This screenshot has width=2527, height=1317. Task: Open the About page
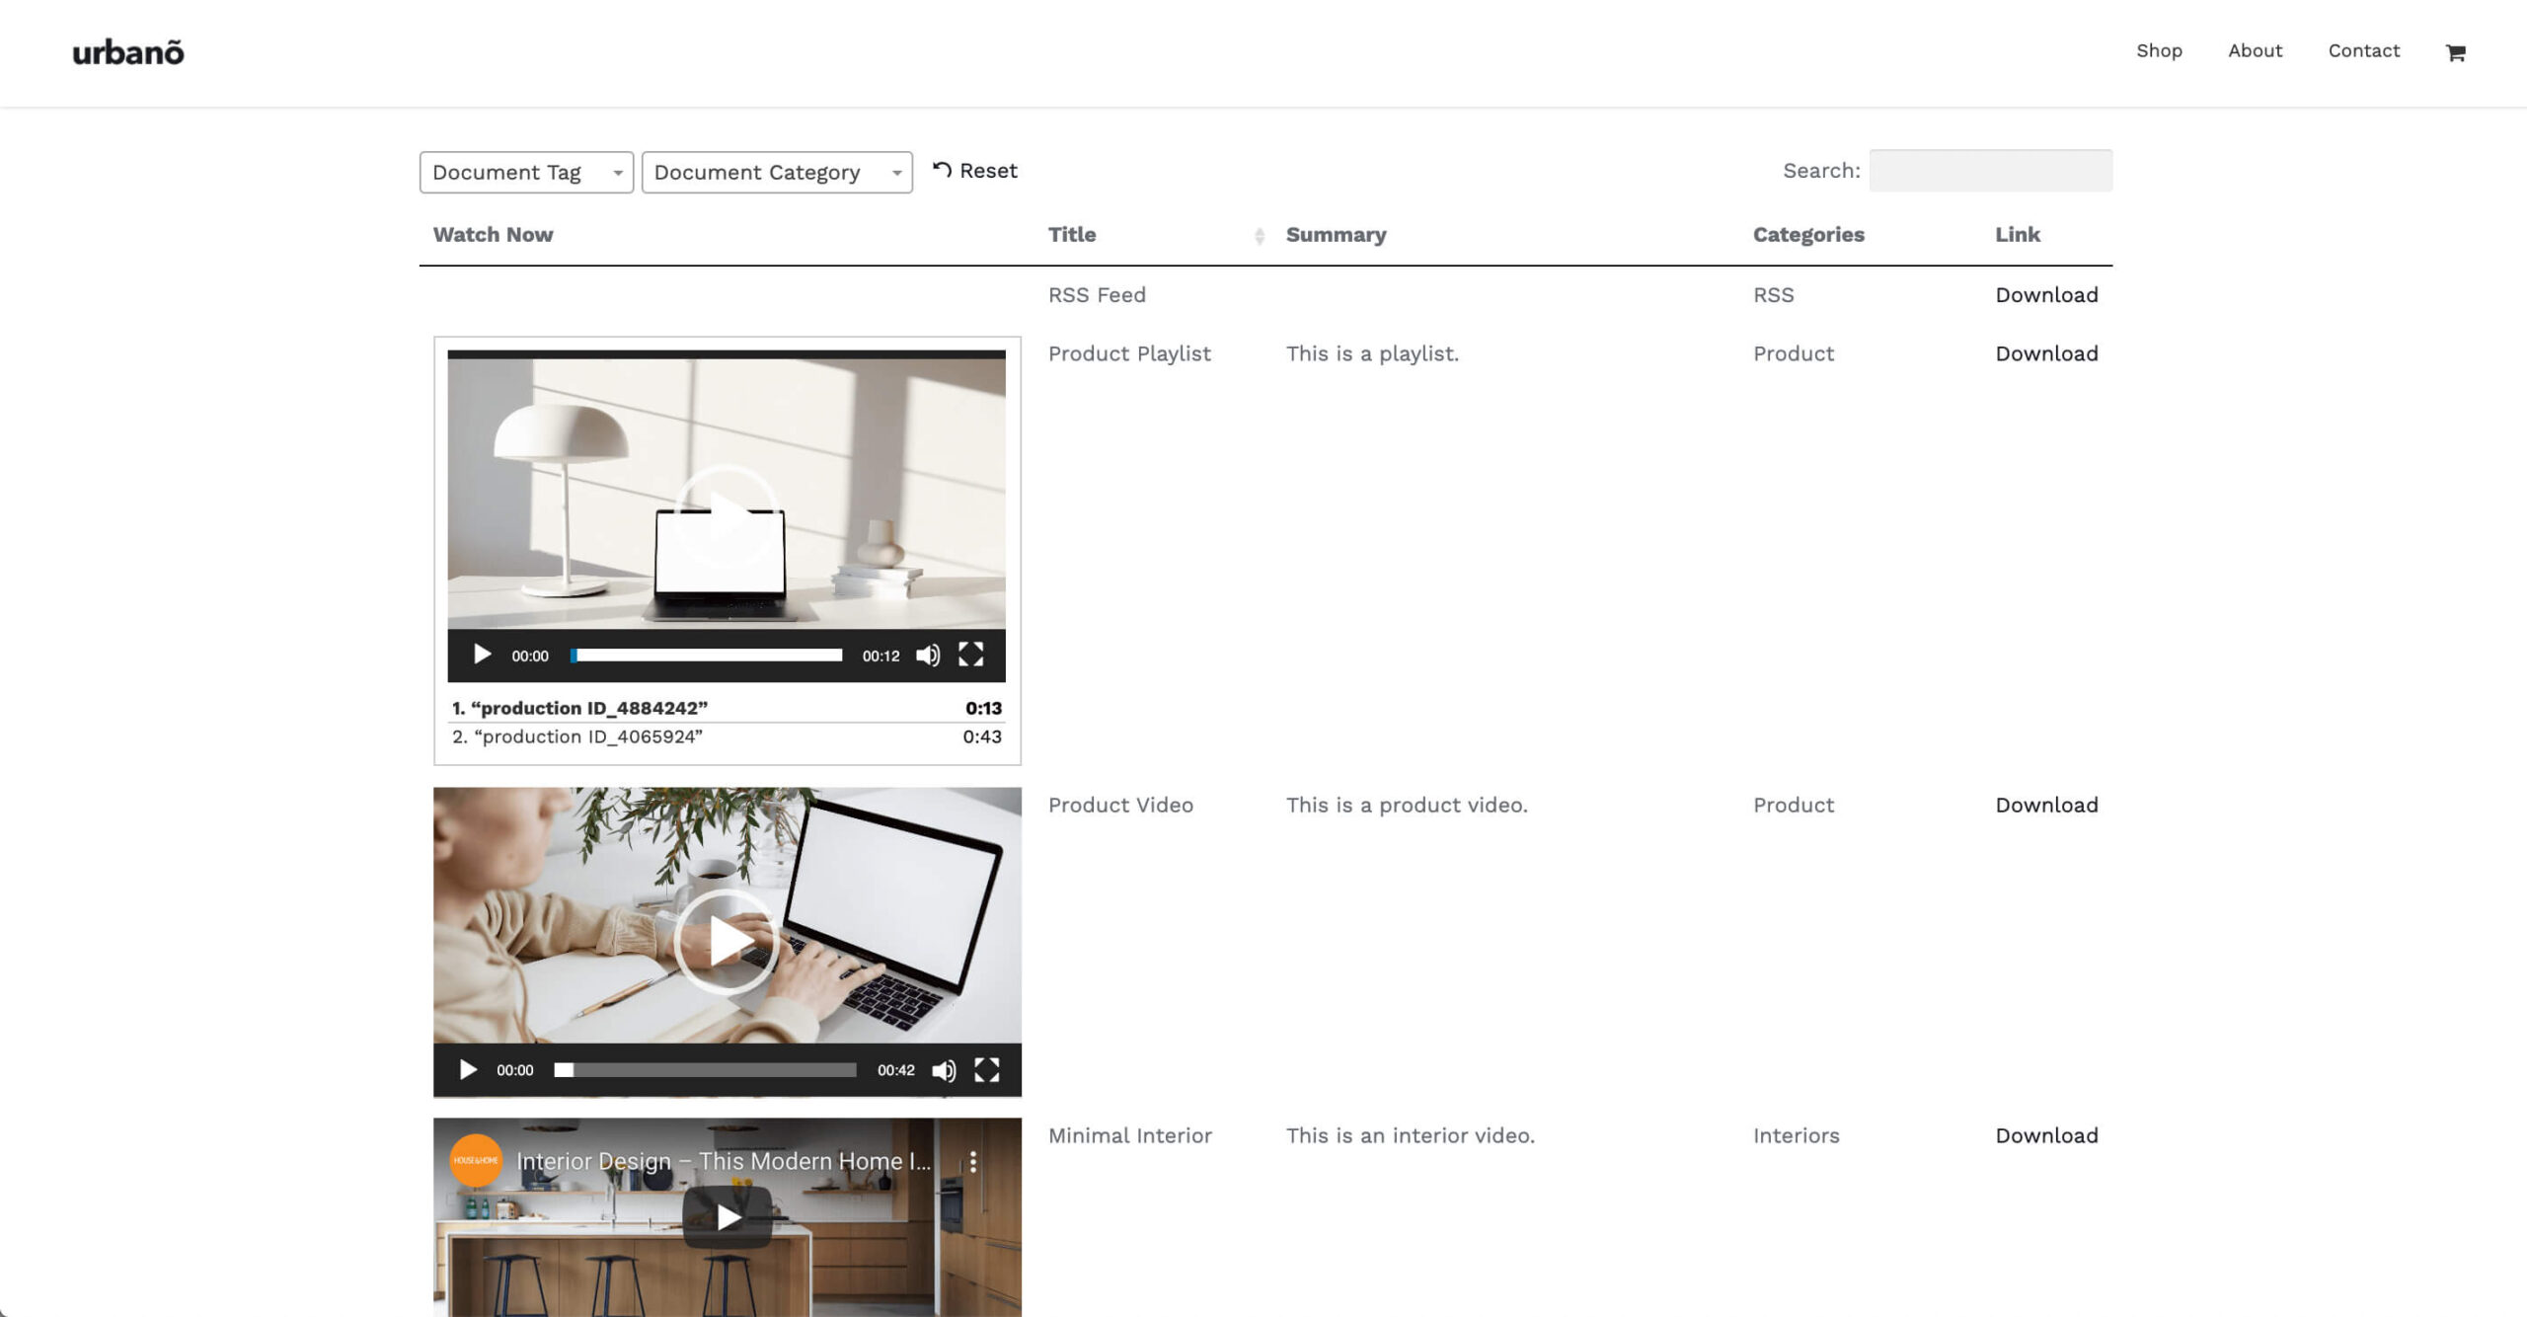tap(2255, 51)
